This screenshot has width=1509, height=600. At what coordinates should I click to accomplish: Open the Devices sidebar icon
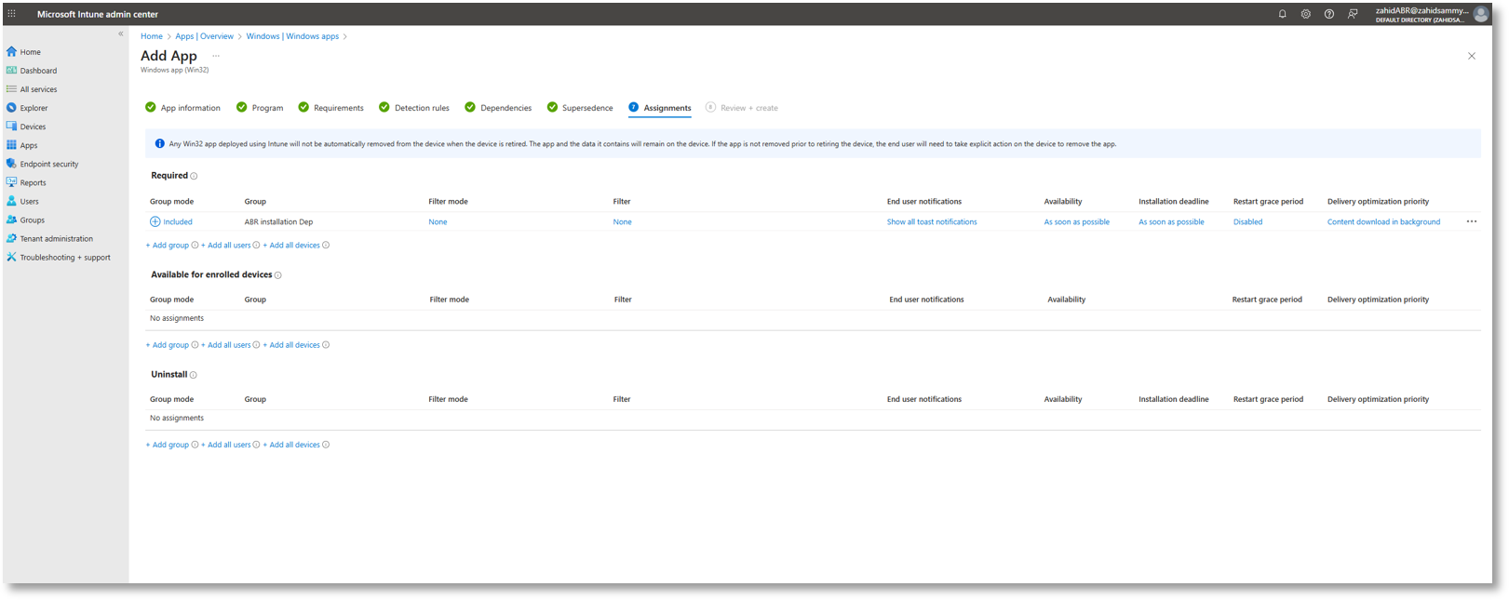(11, 127)
